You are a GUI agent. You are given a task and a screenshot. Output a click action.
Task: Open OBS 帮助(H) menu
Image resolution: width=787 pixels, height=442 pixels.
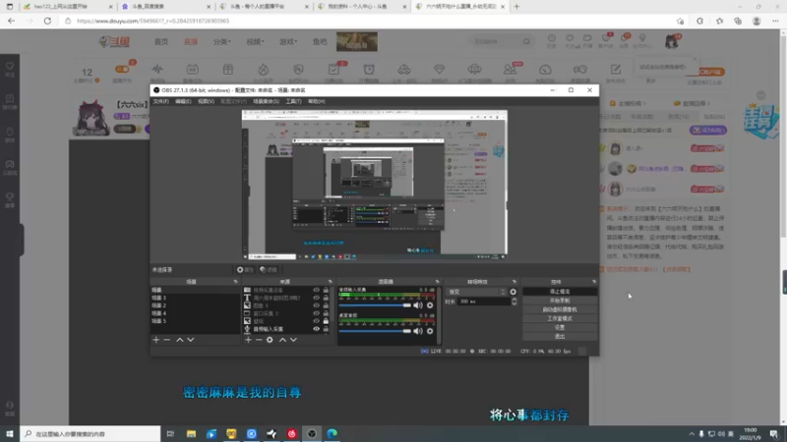317,102
